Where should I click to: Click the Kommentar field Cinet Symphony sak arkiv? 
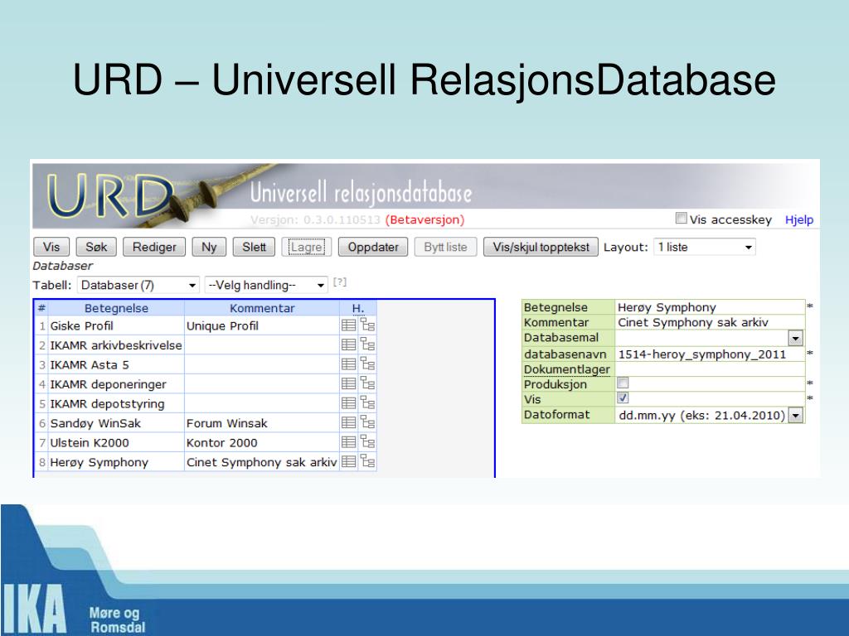tap(710, 322)
